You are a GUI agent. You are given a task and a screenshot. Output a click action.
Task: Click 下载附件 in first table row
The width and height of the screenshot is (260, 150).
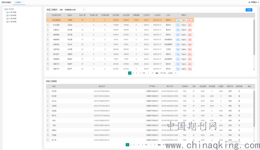click(x=184, y=20)
